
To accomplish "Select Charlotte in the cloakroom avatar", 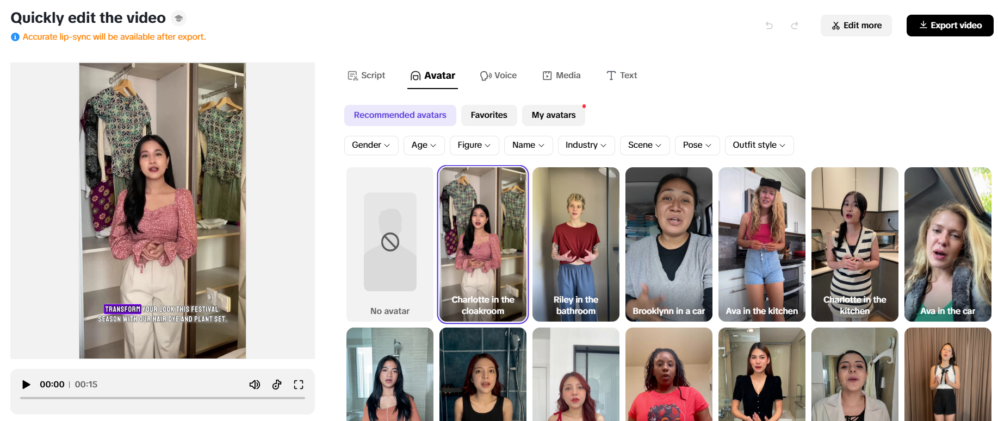I will click(x=483, y=244).
